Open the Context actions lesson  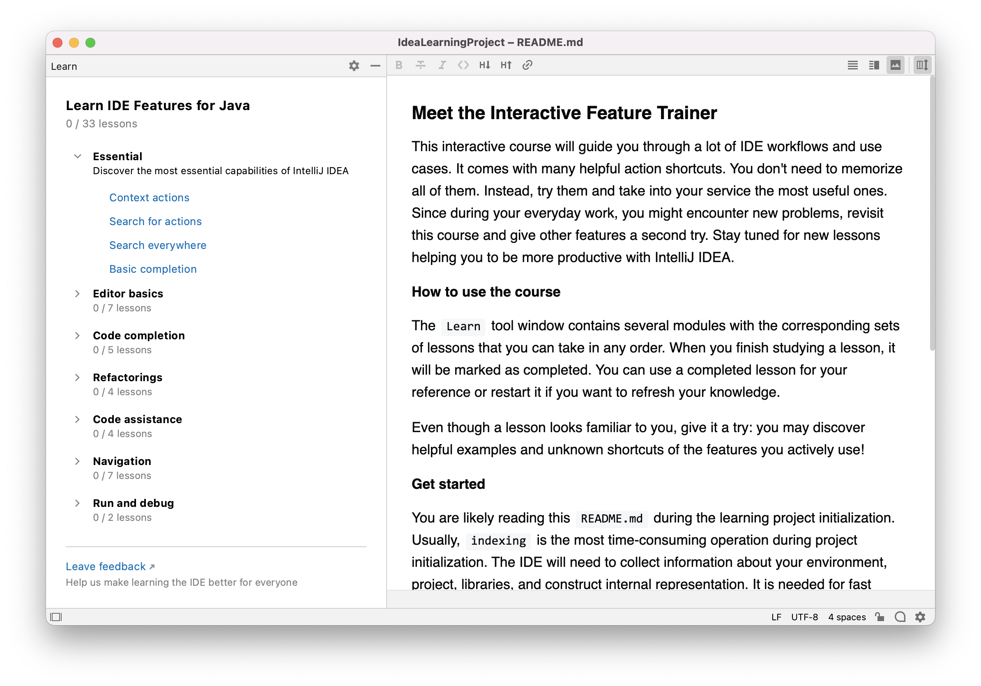(149, 197)
